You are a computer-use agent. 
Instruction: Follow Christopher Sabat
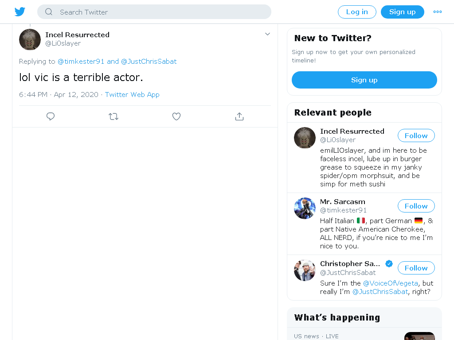(x=416, y=268)
